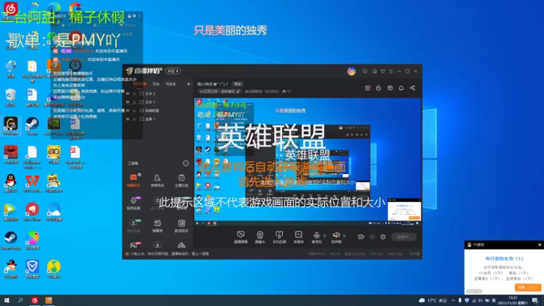Select the 文本 2 layer row
Image resolution: width=544 pixels, height=306 pixels.
(x=158, y=94)
